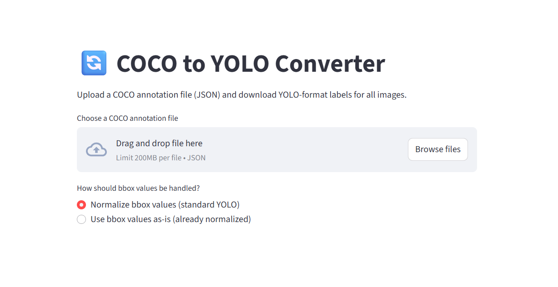Click the blue converter icon beside the title

[x=94, y=63]
